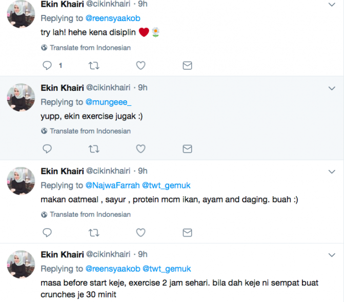The image size is (344, 302).
Task: Visit the @mungeee_ profile link
Action: tap(108, 102)
